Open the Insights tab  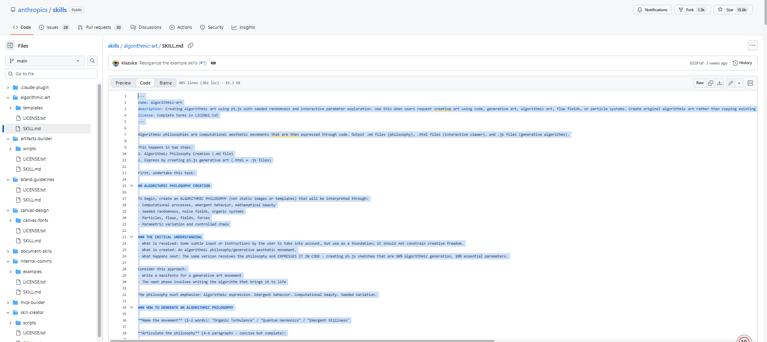click(x=243, y=27)
